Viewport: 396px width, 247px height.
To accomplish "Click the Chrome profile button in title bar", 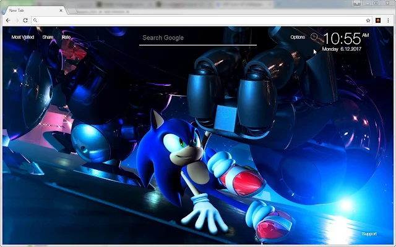I will pos(357,3).
